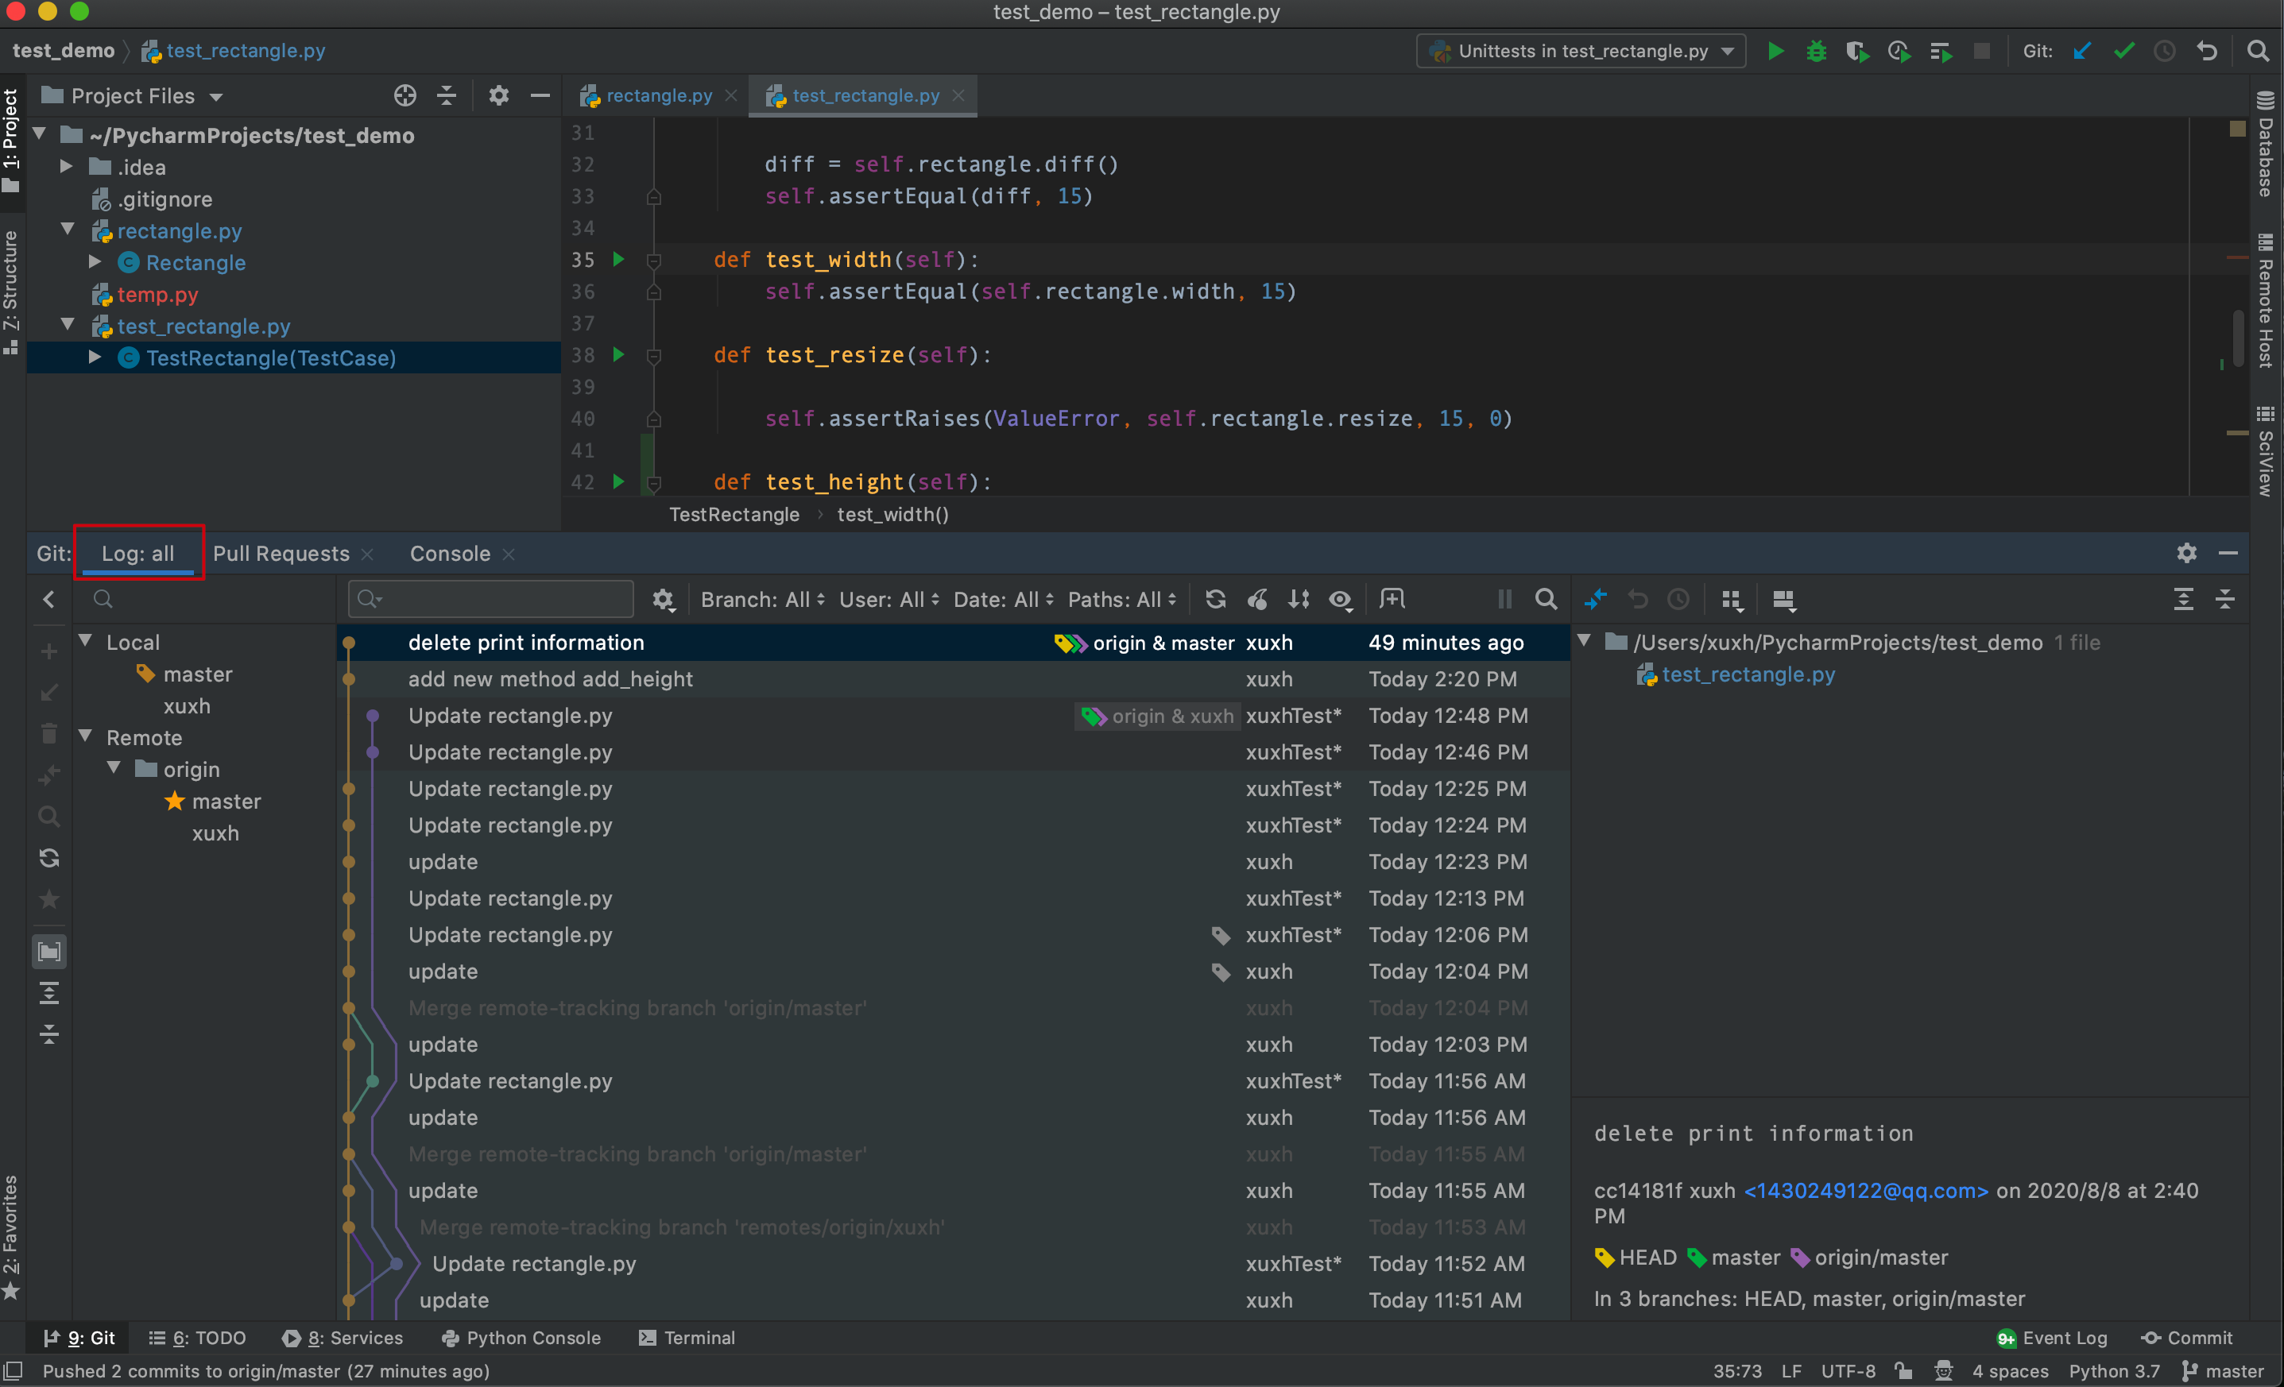This screenshot has width=2284, height=1387.
Task: Hide the Git branches panel with left arrow
Action: point(49,600)
